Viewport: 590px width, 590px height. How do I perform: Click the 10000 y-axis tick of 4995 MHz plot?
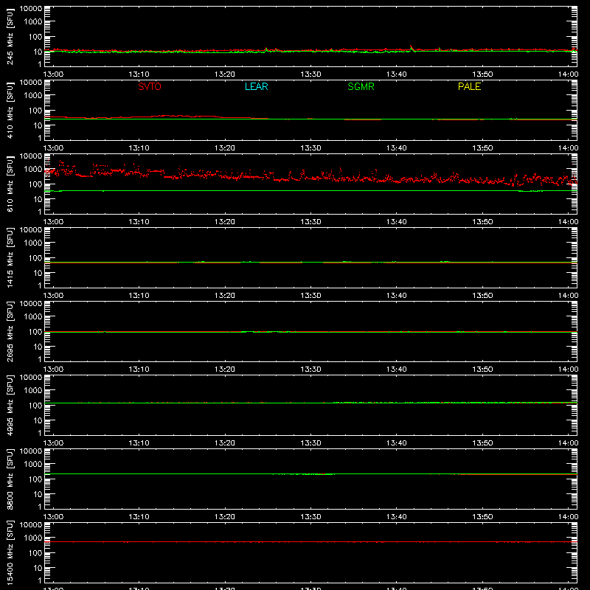click(x=31, y=378)
